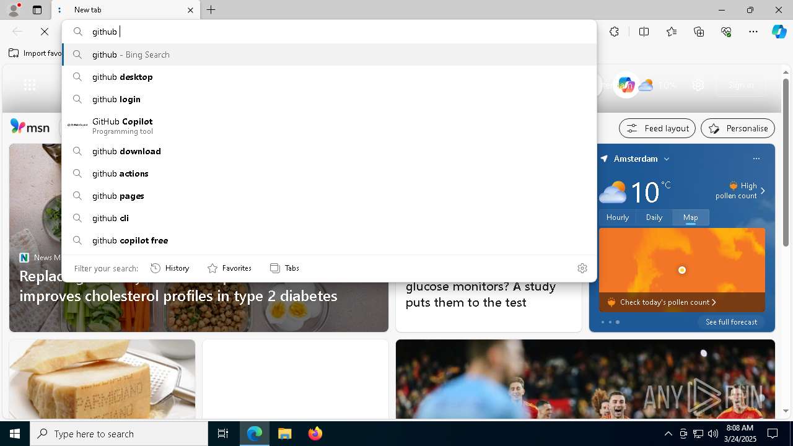Select 'github cli' suggestion
The height and width of the screenshot is (446, 793).
(330, 218)
